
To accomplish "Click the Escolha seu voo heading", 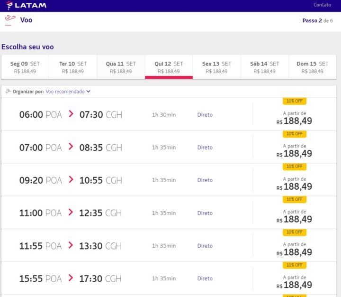I will click(x=27, y=47).
